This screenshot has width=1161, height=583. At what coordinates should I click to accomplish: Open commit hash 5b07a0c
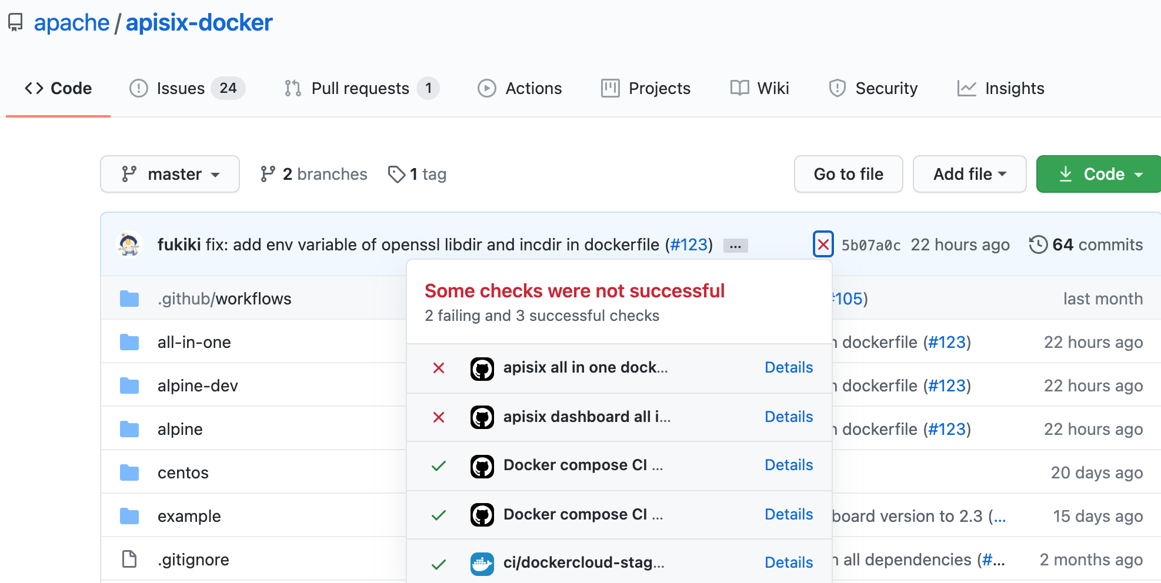click(x=871, y=245)
